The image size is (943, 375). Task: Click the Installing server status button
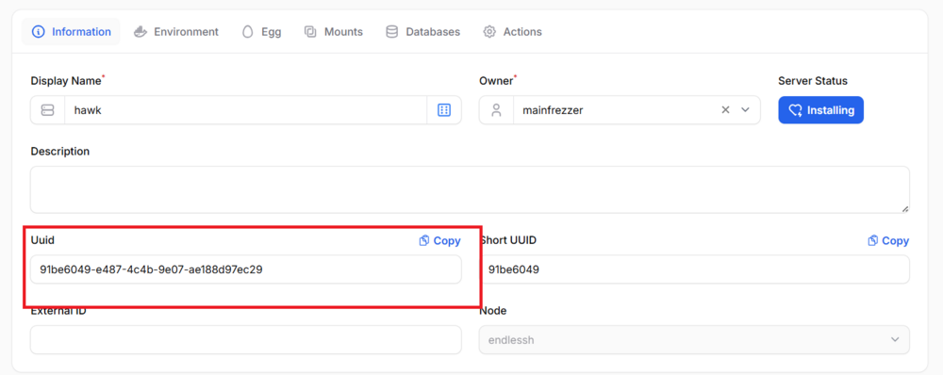coord(821,110)
